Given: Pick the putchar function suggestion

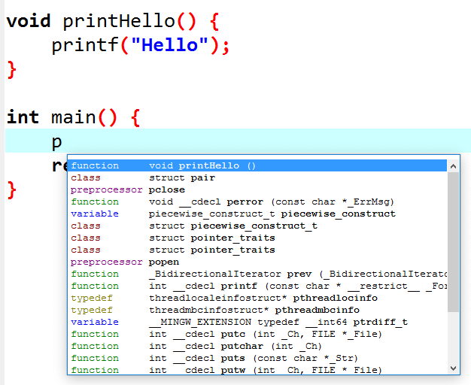Looking at the screenshot, I should 257,346.
